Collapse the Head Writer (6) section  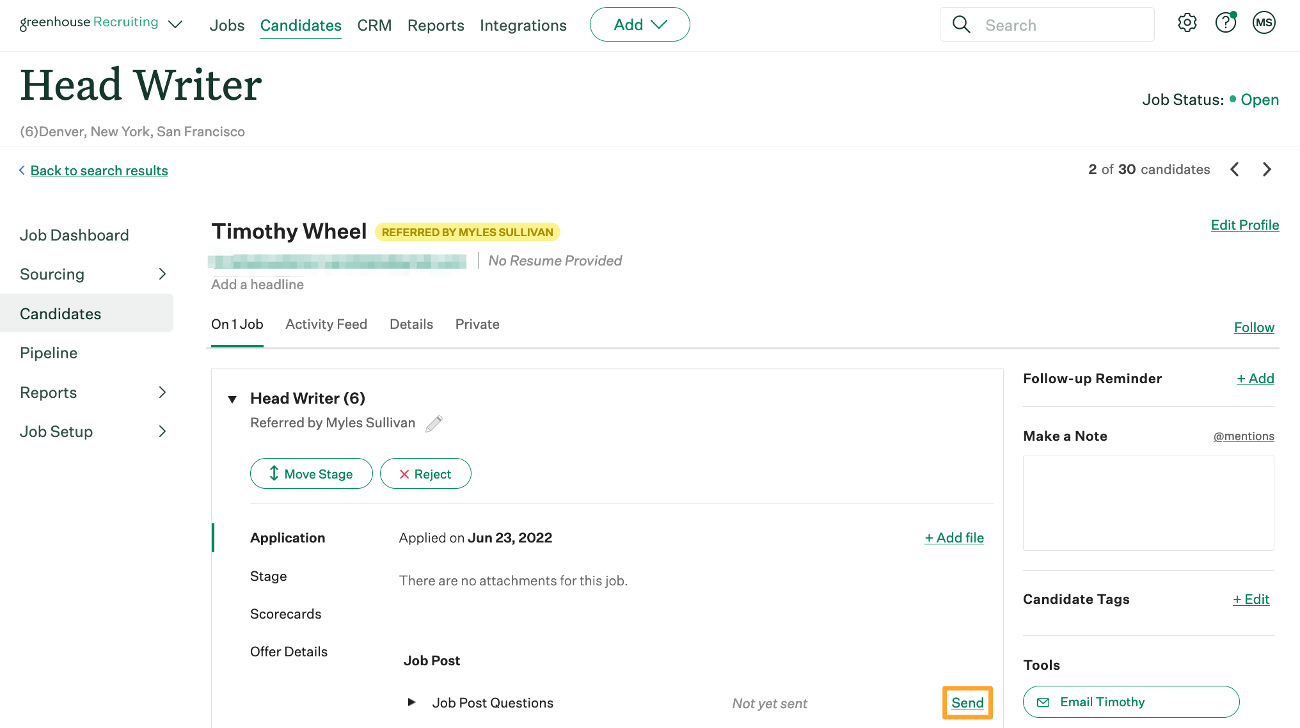coord(232,399)
